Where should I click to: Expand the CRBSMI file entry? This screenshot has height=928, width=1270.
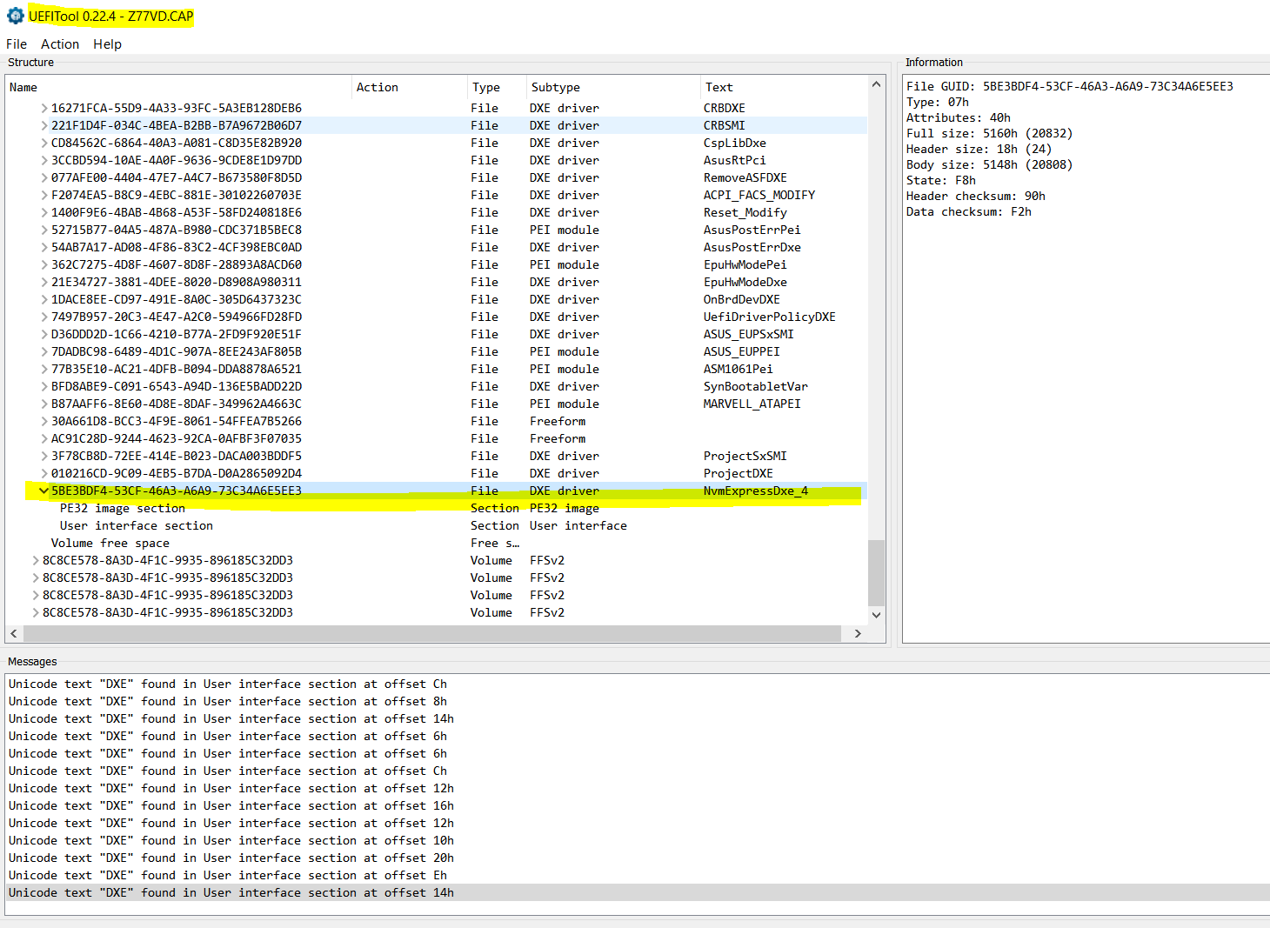[x=44, y=126]
